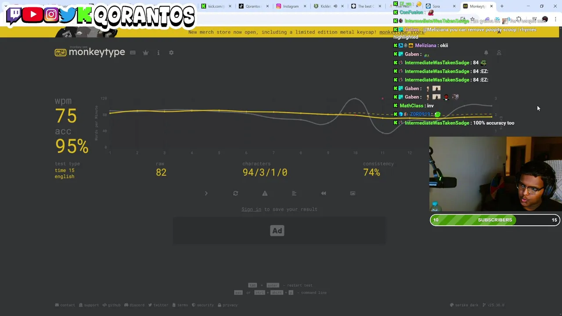Click MathClass chat message inv

(x=416, y=106)
